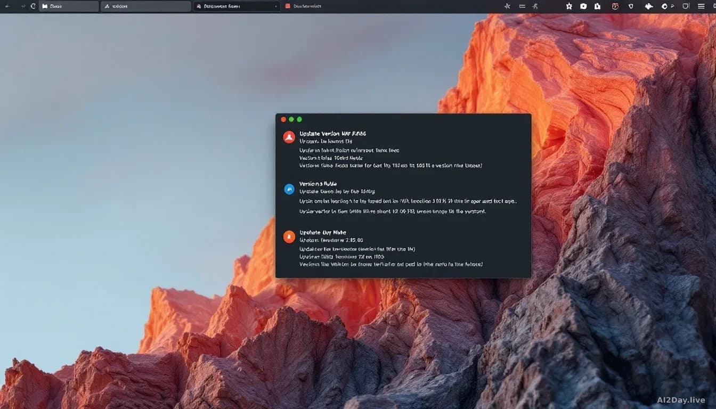Open the document page icon in the toolbar
The width and height of the screenshot is (716, 409).
pyautogui.click(x=597, y=6)
